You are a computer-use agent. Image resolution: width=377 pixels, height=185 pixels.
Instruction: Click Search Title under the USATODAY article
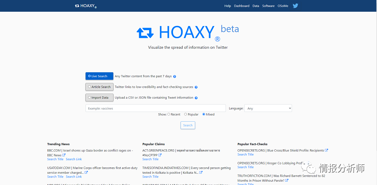(55, 177)
